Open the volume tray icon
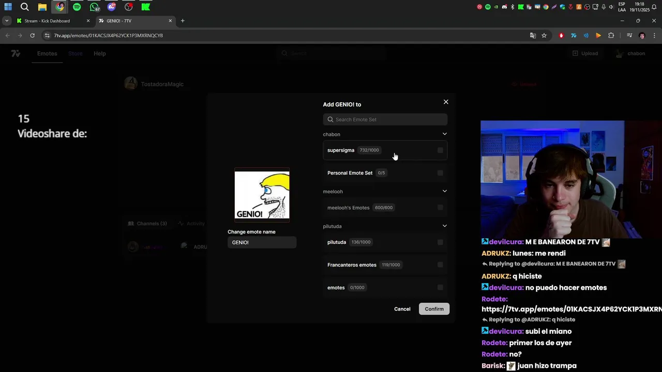The image size is (662, 372). coord(611,7)
